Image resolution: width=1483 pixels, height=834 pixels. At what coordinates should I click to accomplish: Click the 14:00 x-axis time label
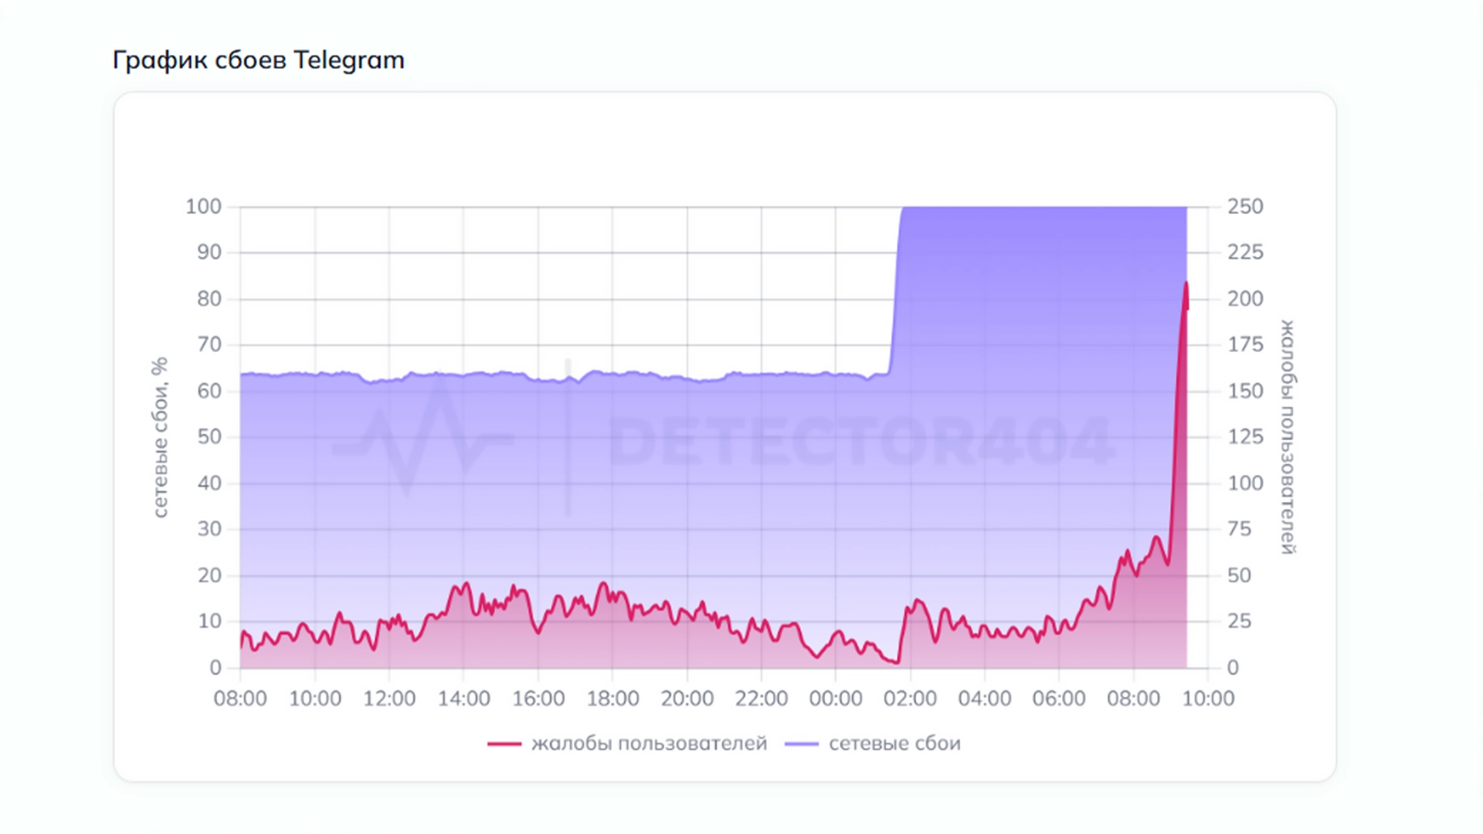[463, 699]
